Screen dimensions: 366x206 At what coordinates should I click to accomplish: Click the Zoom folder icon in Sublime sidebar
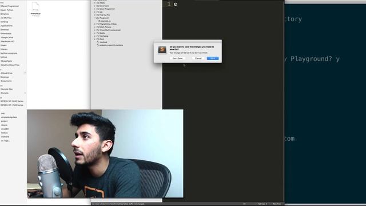click(x=98, y=39)
